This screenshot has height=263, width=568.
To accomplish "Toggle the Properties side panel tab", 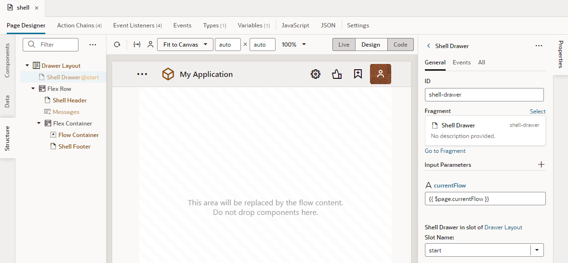I will pos(560,54).
